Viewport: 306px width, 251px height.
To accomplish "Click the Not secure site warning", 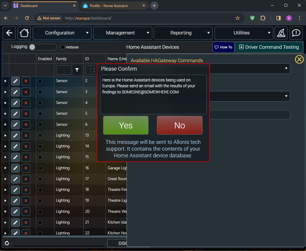I will 49,18.
